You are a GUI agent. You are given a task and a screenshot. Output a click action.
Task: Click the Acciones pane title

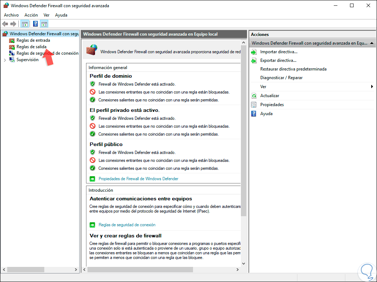pos(260,34)
